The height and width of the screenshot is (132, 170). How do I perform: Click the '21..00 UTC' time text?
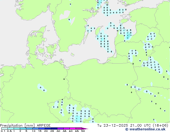(141, 126)
